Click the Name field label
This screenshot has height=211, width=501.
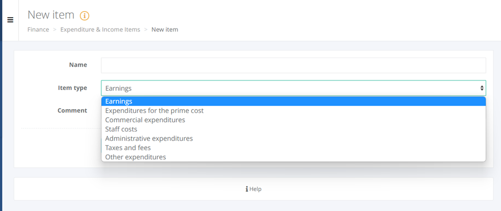click(78, 65)
